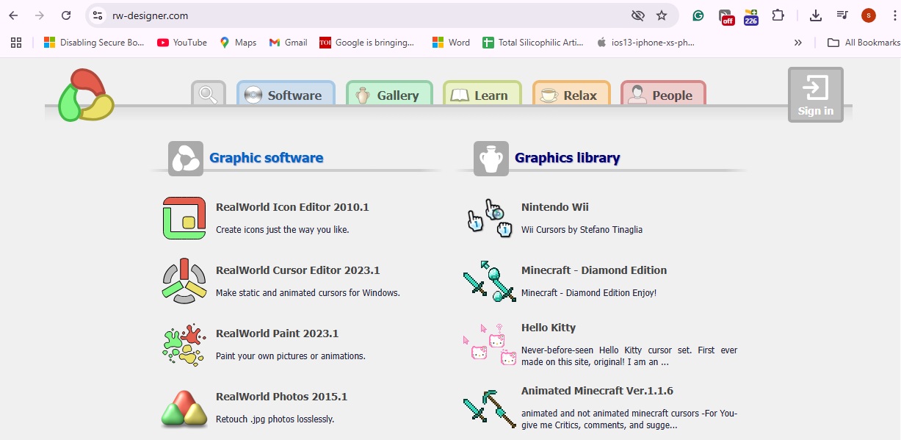
Task: Click the Graphic software section icon
Action: point(186,158)
